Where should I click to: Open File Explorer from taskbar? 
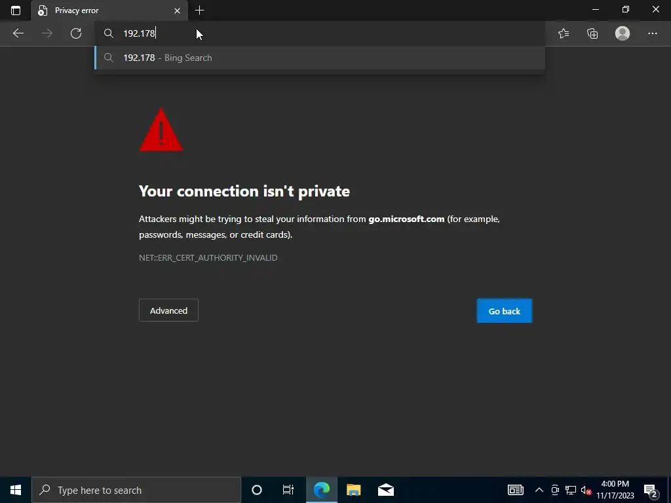(x=353, y=490)
